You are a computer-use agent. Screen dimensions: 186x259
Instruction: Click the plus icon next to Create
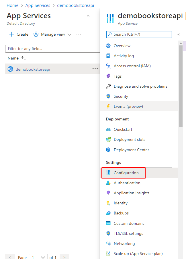(x=11, y=34)
